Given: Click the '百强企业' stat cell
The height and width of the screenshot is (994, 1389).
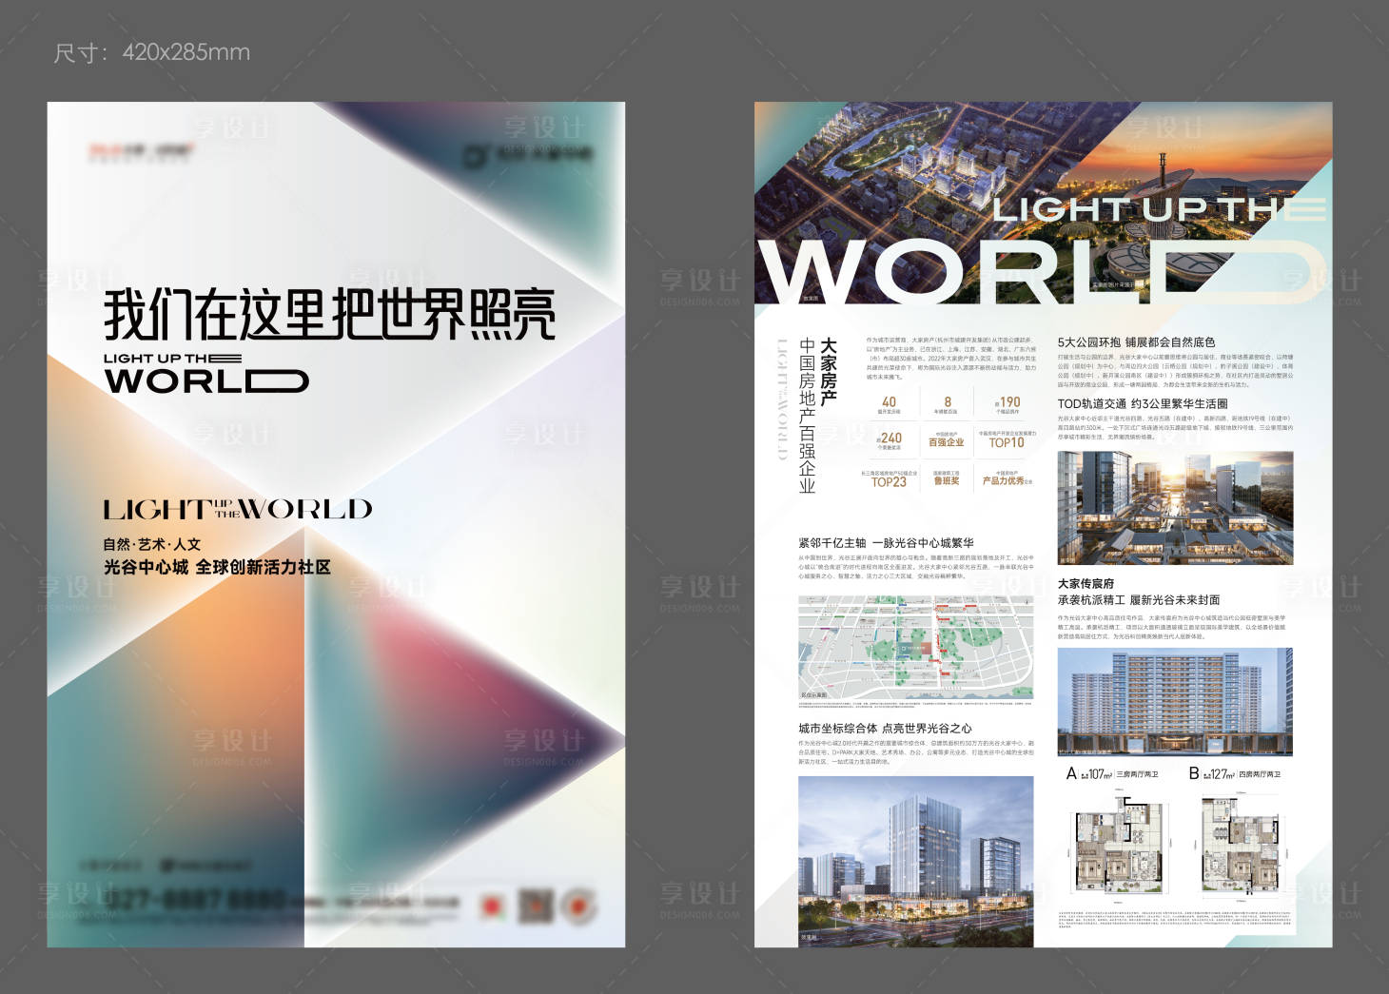Looking at the screenshot, I should tap(947, 440).
